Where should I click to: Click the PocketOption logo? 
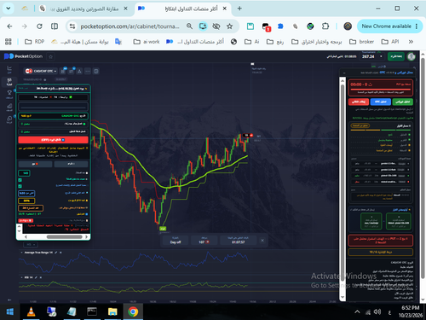click(23, 56)
